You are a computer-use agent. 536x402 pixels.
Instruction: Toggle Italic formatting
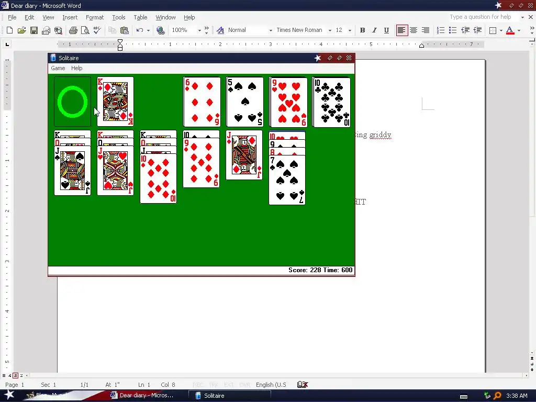(374, 30)
